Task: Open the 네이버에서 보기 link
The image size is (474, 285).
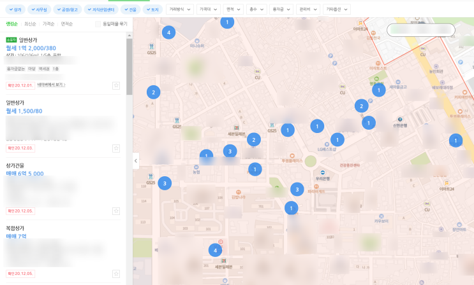Action: [51, 85]
